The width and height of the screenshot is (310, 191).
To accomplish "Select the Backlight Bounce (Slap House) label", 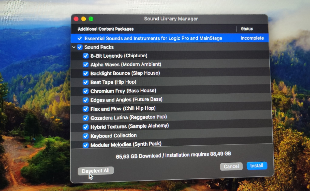I will (x=125, y=73).
